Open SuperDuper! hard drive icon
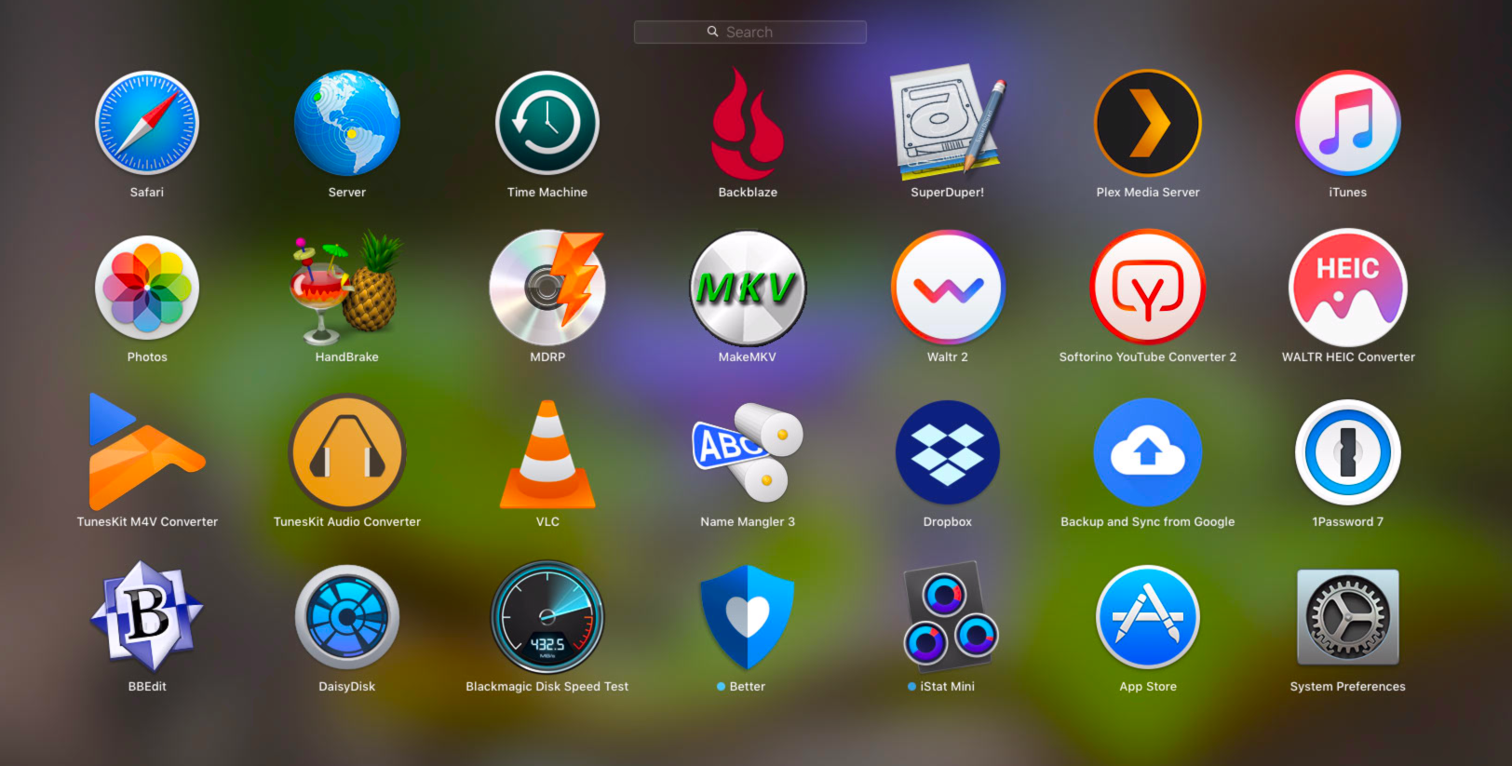The width and height of the screenshot is (1512, 766). point(948,122)
